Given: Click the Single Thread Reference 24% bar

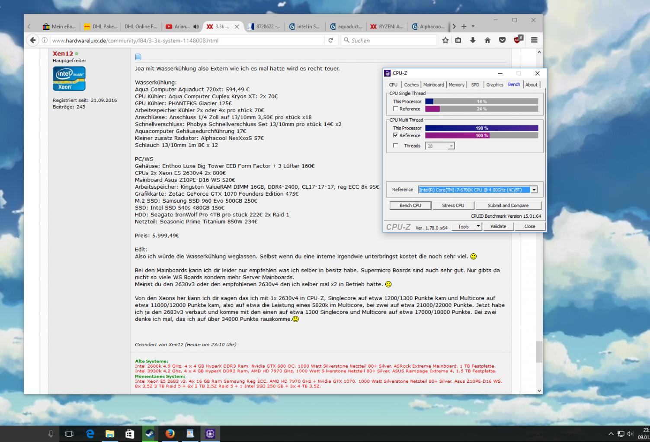Looking at the screenshot, I should point(482,109).
